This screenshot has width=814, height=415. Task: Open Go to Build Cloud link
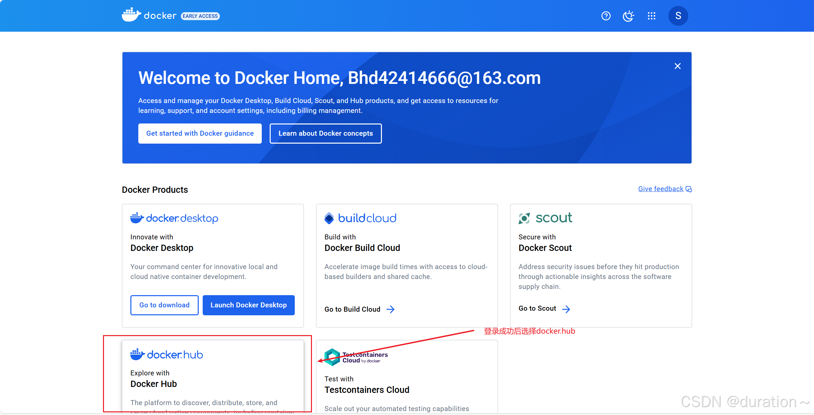click(352, 309)
